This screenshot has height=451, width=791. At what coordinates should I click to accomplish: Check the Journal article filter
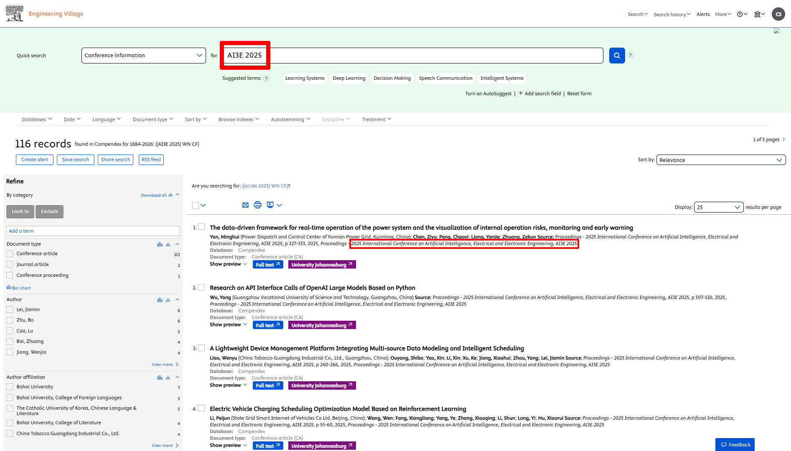pos(10,265)
